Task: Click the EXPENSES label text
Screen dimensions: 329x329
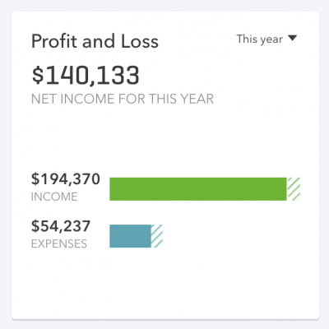Action: click(x=59, y=243)
